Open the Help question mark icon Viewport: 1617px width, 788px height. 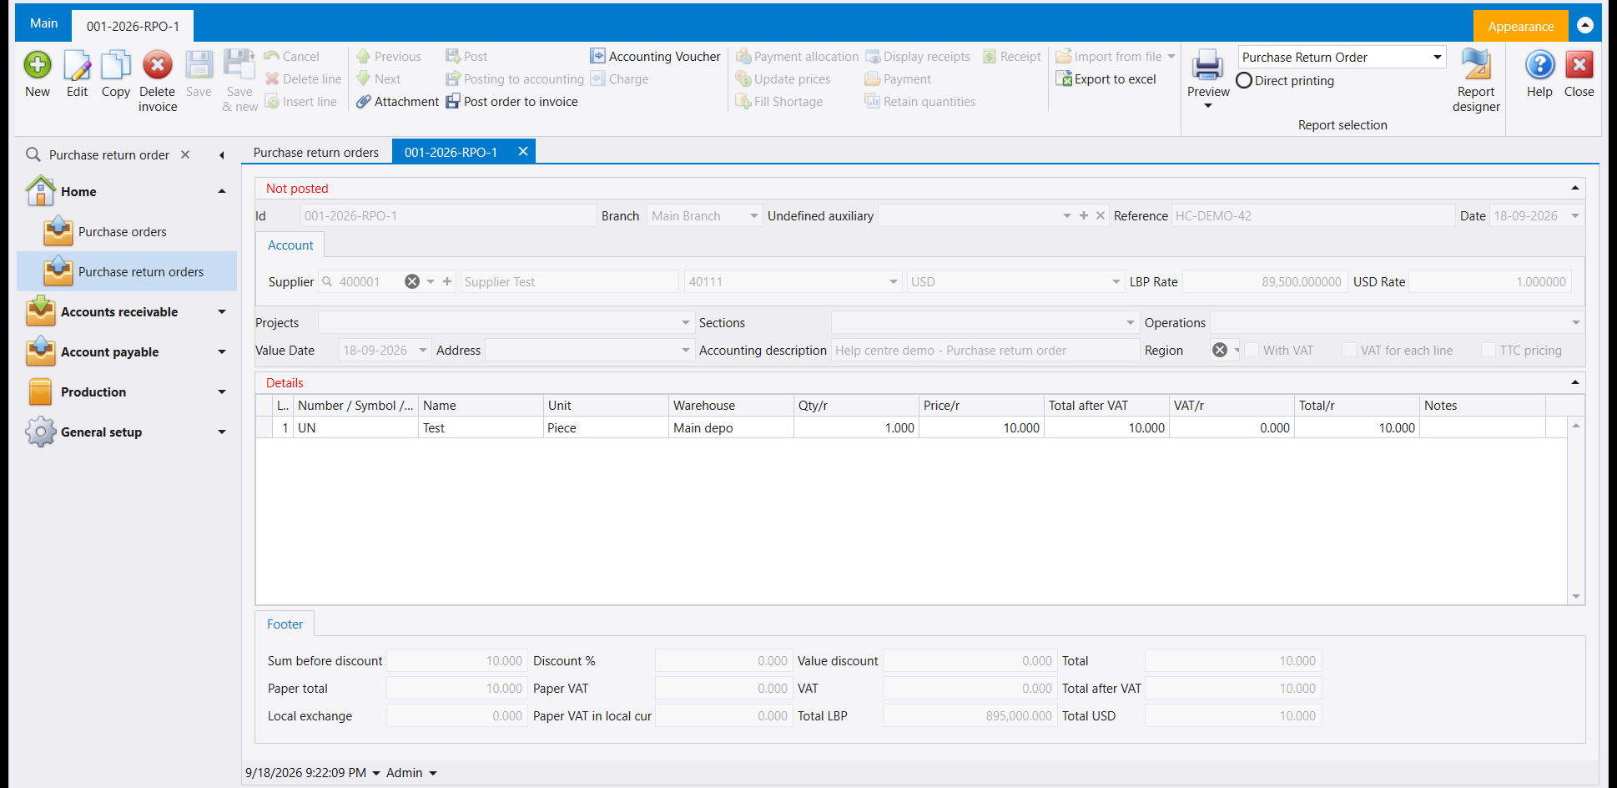1539,65
